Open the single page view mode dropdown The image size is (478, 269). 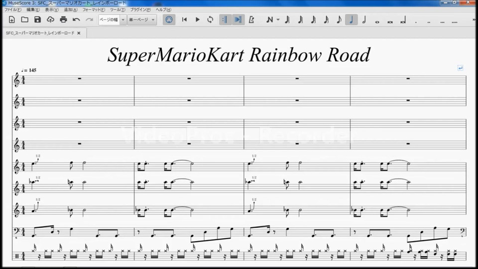click(142, 20)
